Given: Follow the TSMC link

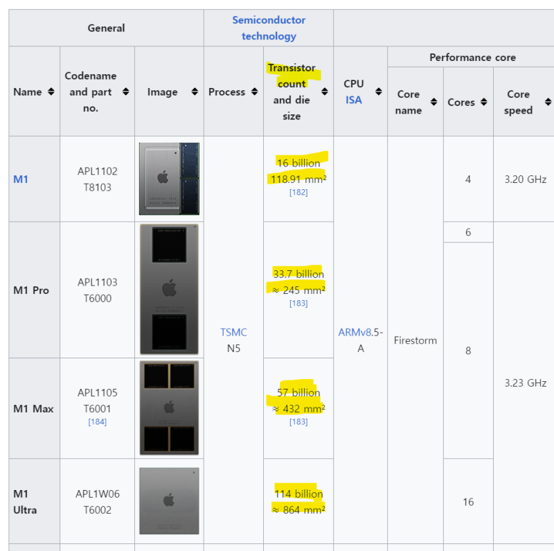Looking at the screenshot, I should pyautogui.click(x=233, y=332).
